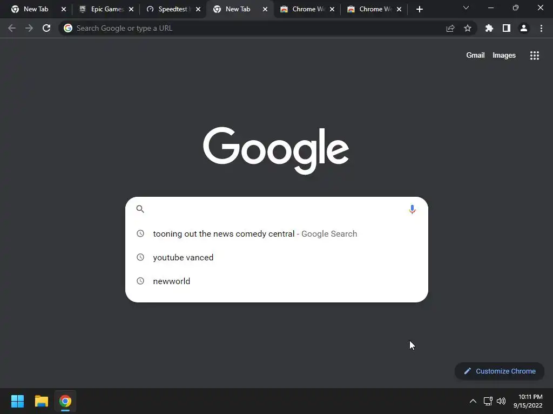Open the tab search dropdown chevron

tap(466, 8)
